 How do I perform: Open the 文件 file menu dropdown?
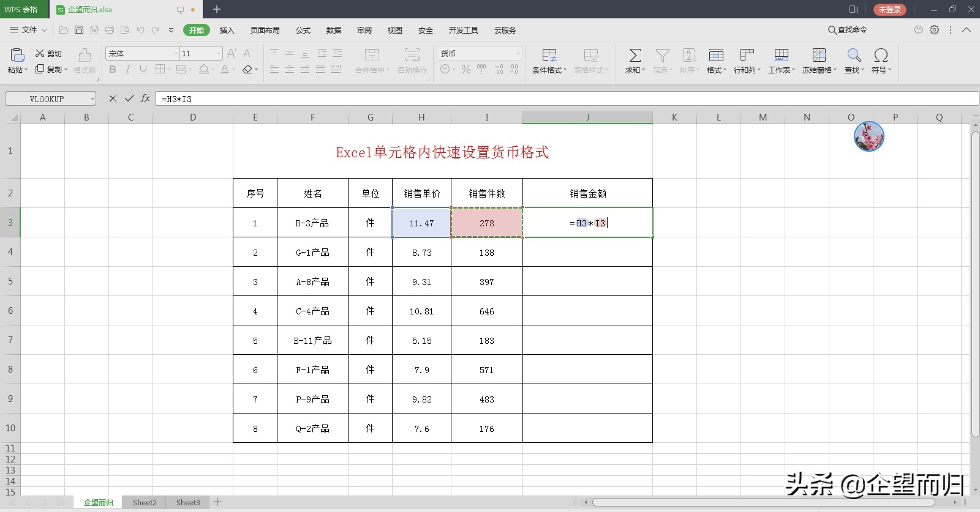pyautogui.click(x=29, y=29)
